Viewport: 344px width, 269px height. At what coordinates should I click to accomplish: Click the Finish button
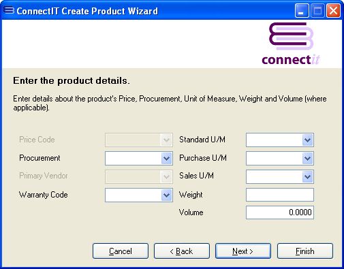[x=305, y=251]
